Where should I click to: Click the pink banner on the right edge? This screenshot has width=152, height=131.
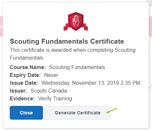150,26
